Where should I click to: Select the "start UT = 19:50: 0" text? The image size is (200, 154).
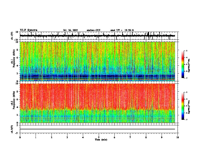122,30
